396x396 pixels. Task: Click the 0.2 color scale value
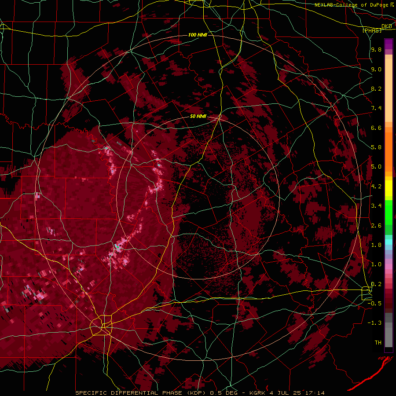pyautogui.click(x=376, y=284)
